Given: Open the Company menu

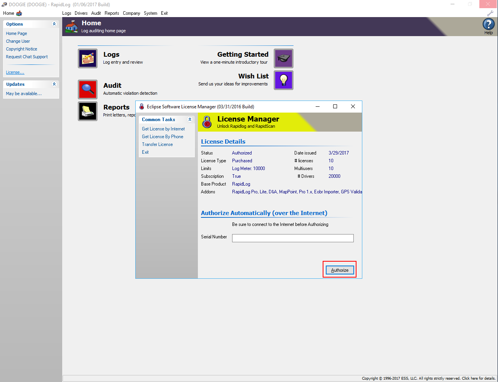Looking at the screenshot, I should tap(131, 13).
